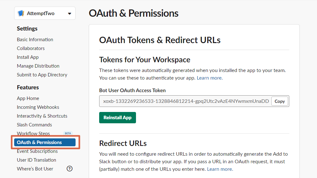Screen dimensions: 317x178
Task: Click the AttemptTwo app logo icon
Action: pyautogui.click(x=21, y=13)
